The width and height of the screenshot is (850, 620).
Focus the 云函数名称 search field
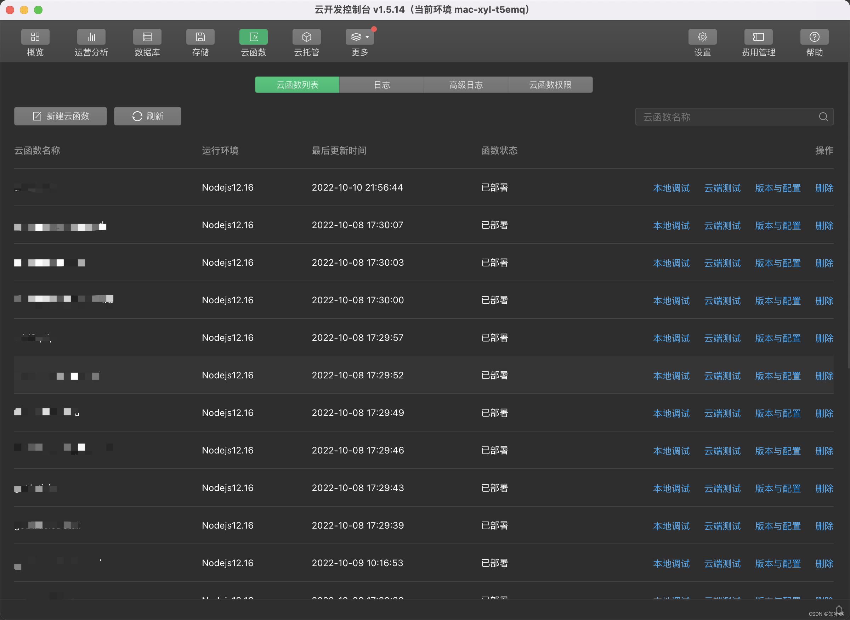click(x=734, y=117)
